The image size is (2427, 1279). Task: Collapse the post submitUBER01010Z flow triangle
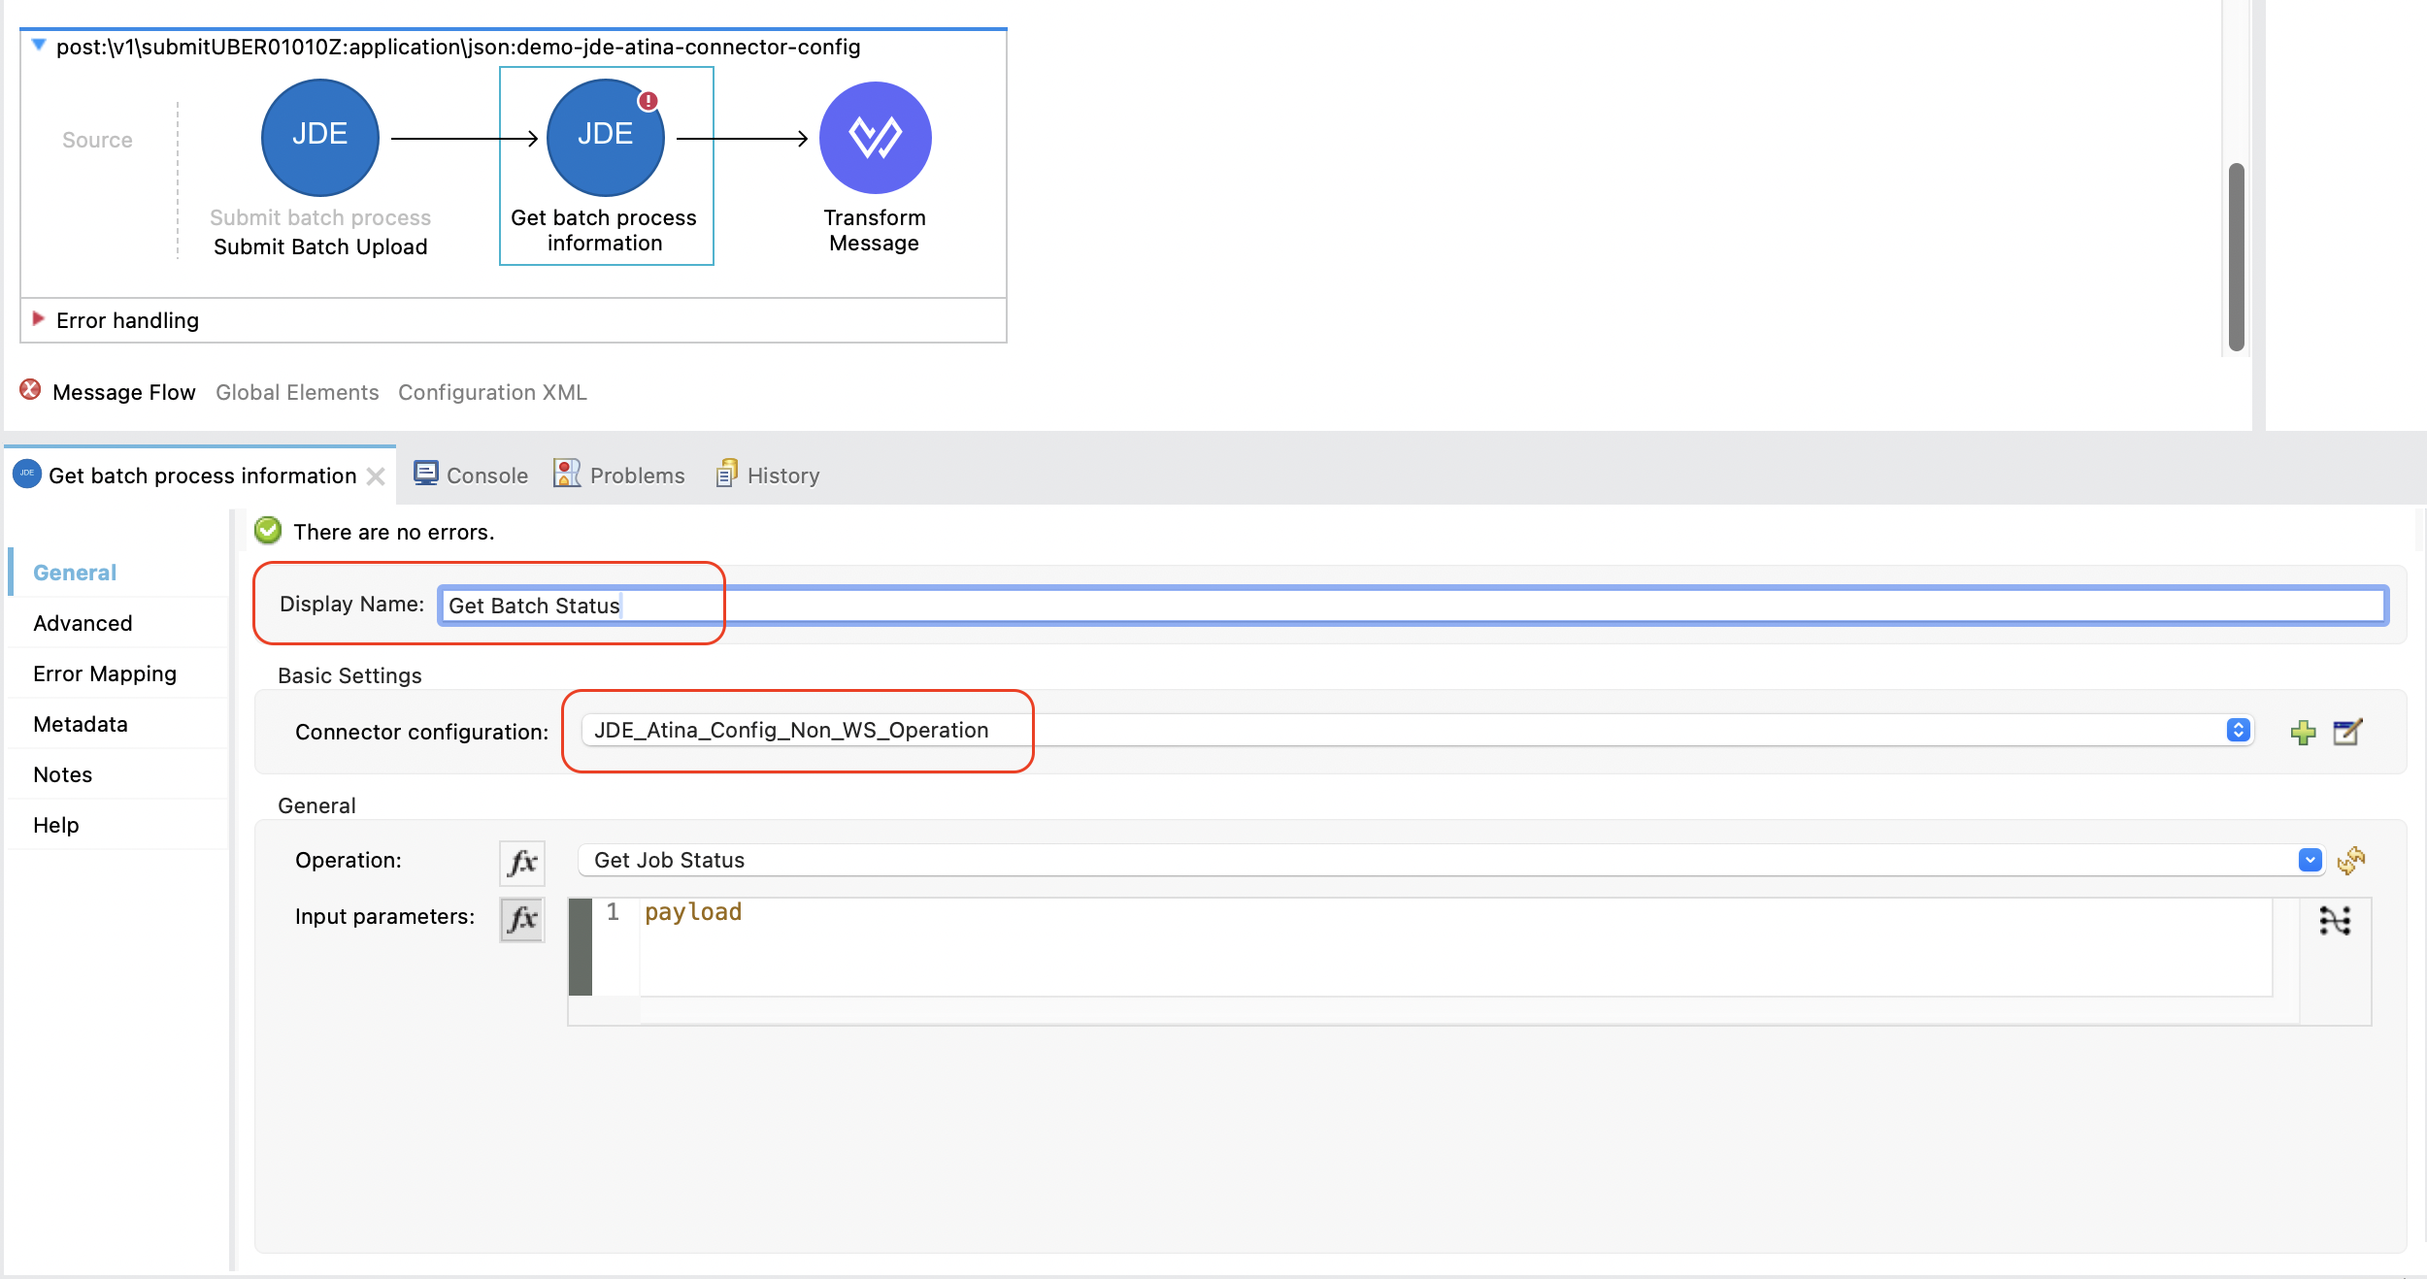pyautogui.click(x=39, y=45)
